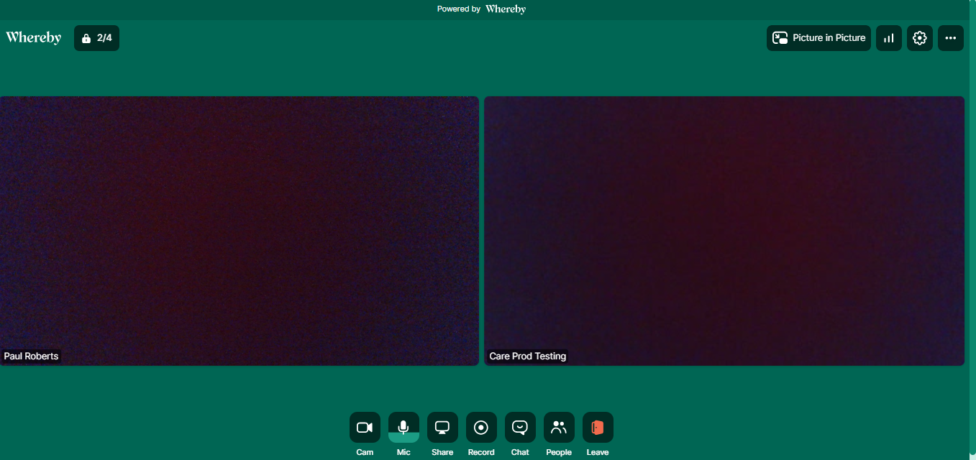Click the Paul Roberts name label
Viewport: 976px width, 460px height.
point(31,356)
